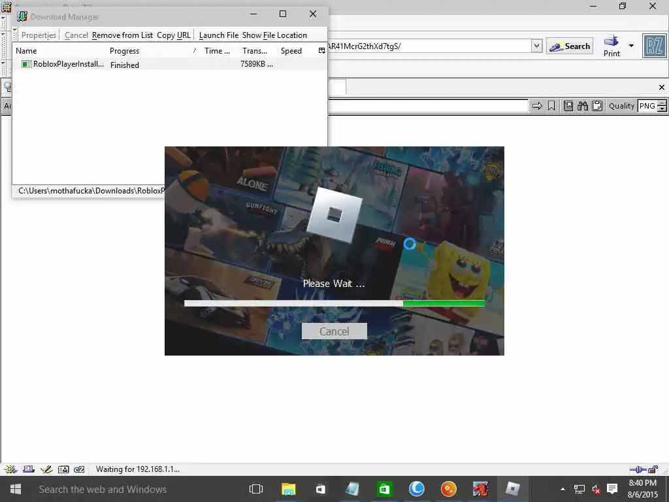Screen dimensions: 669x502
Task: Click the orange disc taskbar icon
Action: point(448,489)
